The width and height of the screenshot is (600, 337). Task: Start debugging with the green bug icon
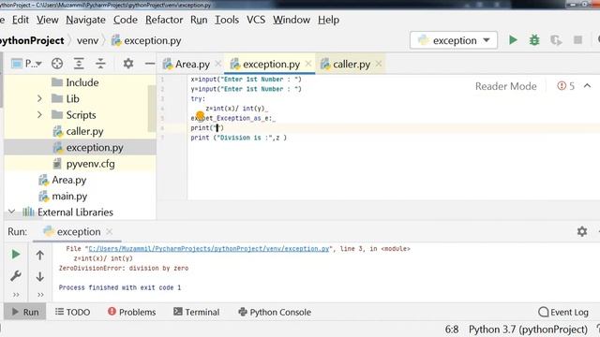[x=534, y=40]
